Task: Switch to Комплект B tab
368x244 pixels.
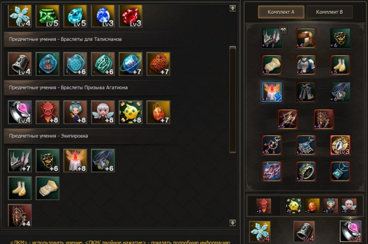Action: coord(329,12)
